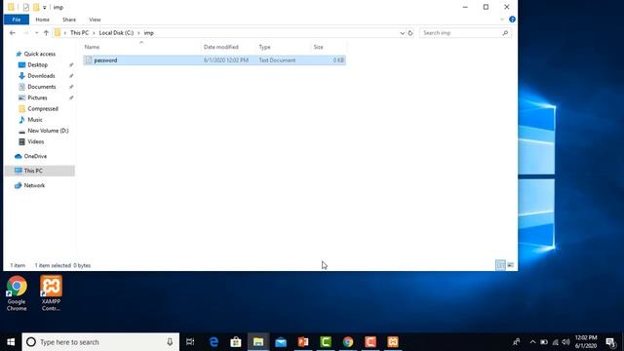Switch to details view layout icon
The height and width of the screenshot is (351, 624).
(x=500, y=265)
